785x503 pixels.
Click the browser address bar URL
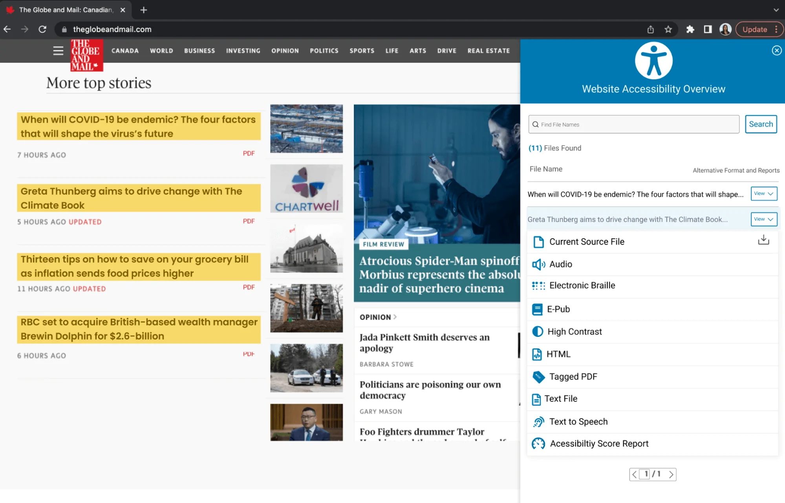[112, 29]
